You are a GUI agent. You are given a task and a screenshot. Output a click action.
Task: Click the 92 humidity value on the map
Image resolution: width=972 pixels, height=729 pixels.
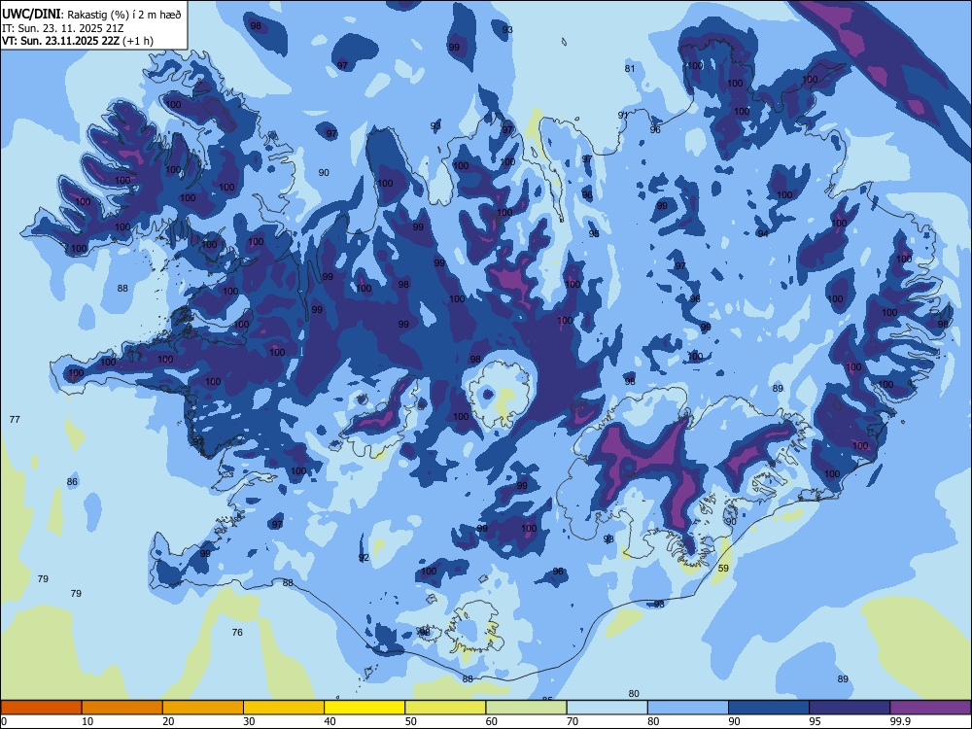364,557
